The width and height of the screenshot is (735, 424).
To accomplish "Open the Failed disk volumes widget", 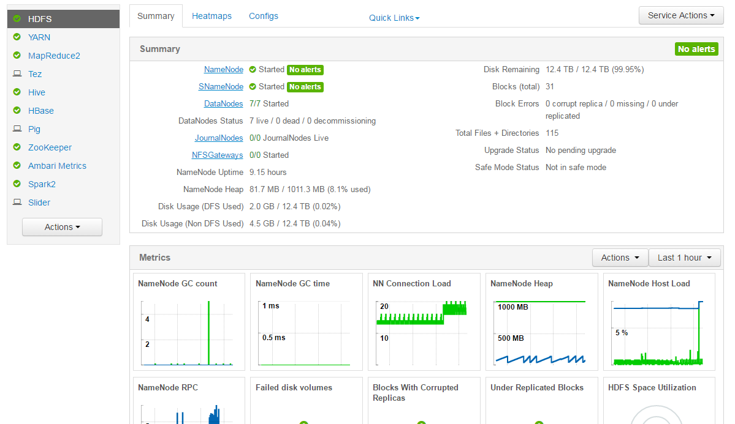I will [307, 401].
